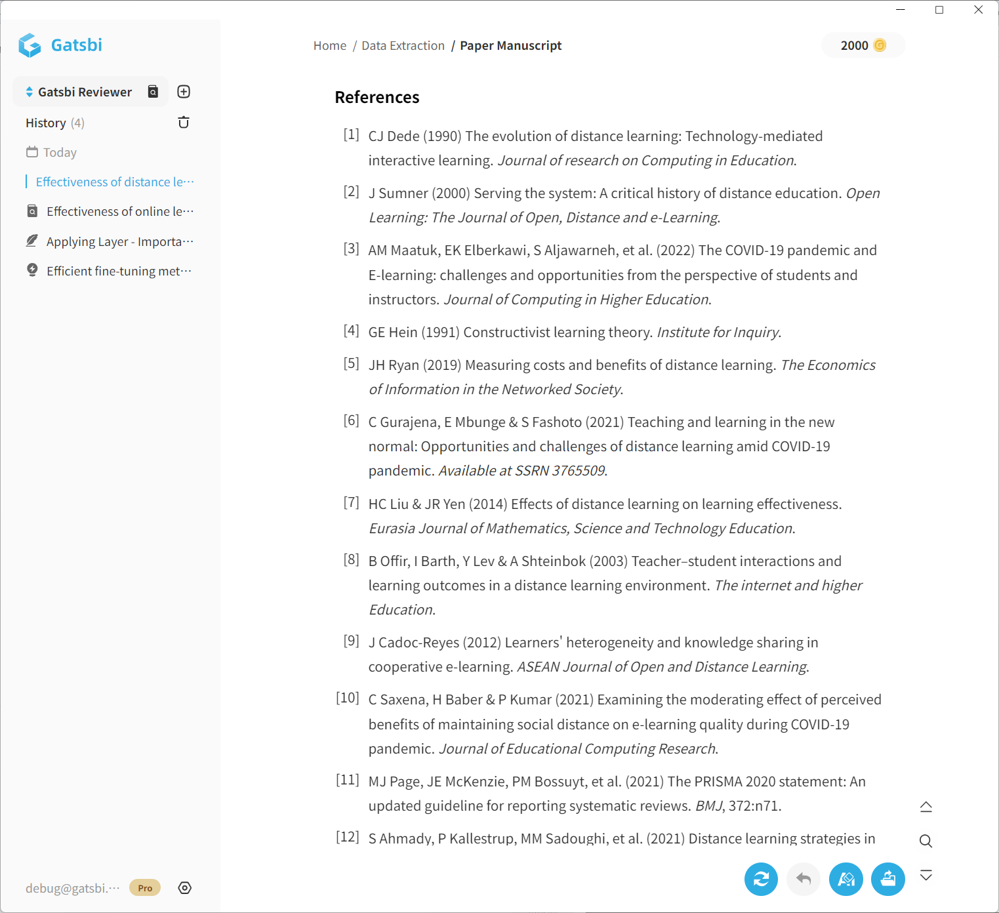Jump to bottom with down arrow icon
The image size is (999, 913).
point(926,876)
